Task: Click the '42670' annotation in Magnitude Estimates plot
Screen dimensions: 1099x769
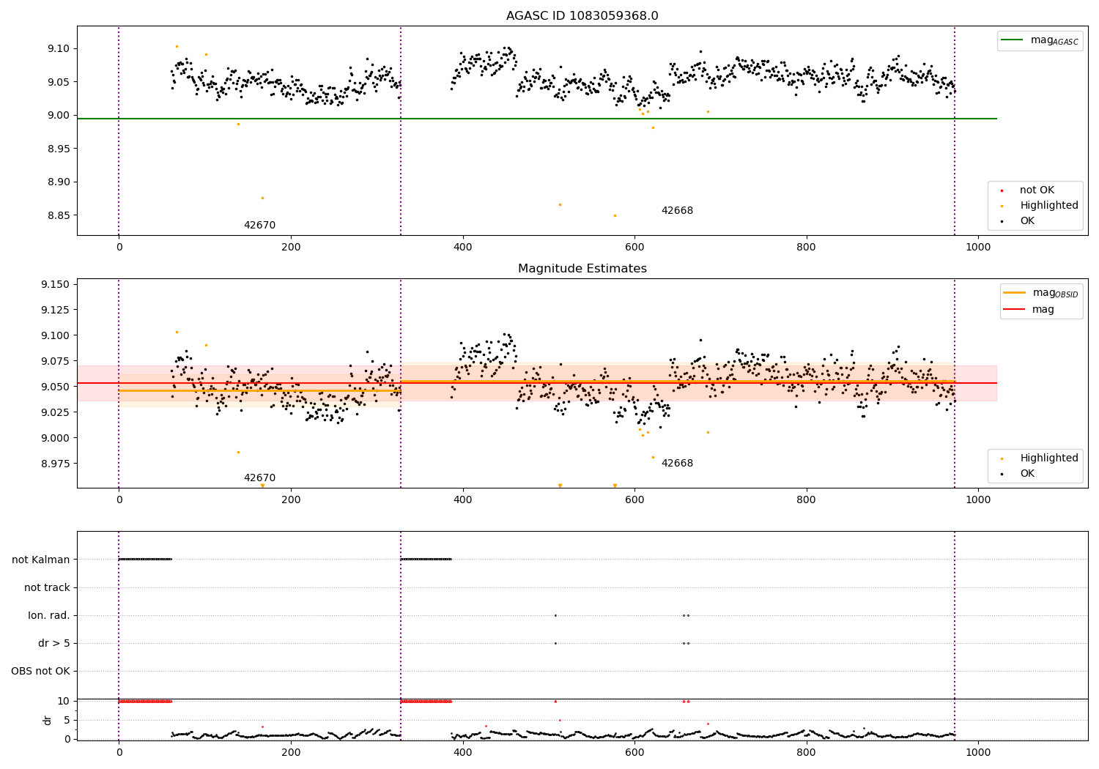Action: point(259,478)
